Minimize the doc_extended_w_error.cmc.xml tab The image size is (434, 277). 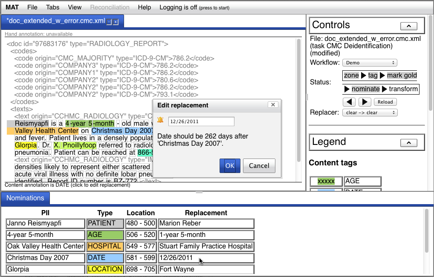click(x=109, y=22)
